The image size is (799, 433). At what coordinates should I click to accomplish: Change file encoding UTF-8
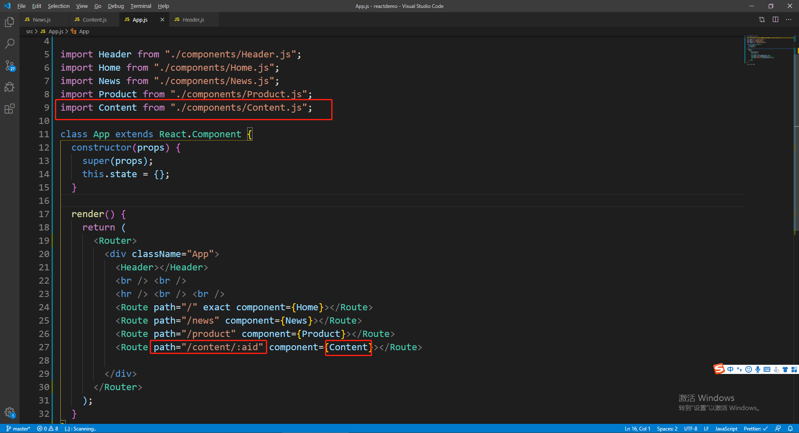tap(691, 428)
